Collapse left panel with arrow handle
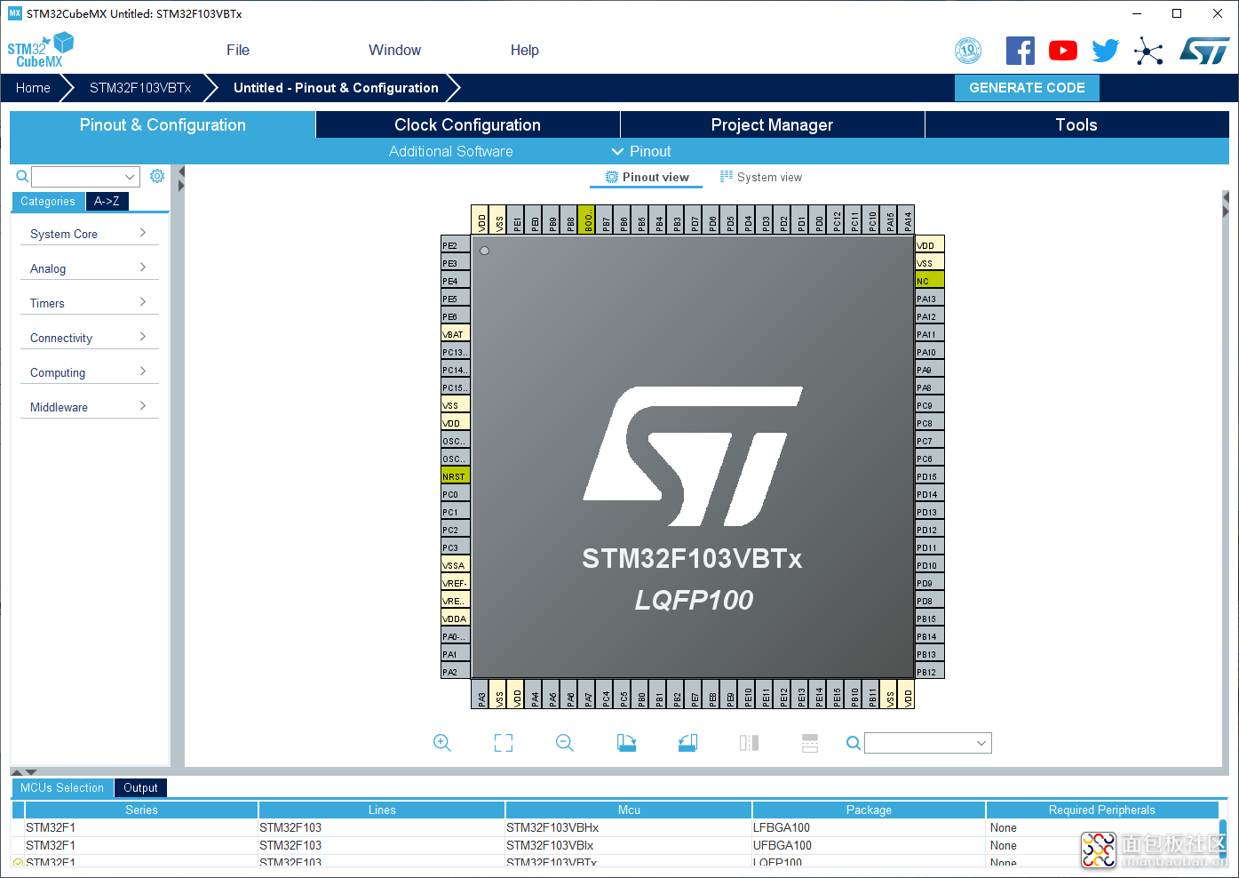Viewport: 1239px width, 878px height. click(181, 179)
